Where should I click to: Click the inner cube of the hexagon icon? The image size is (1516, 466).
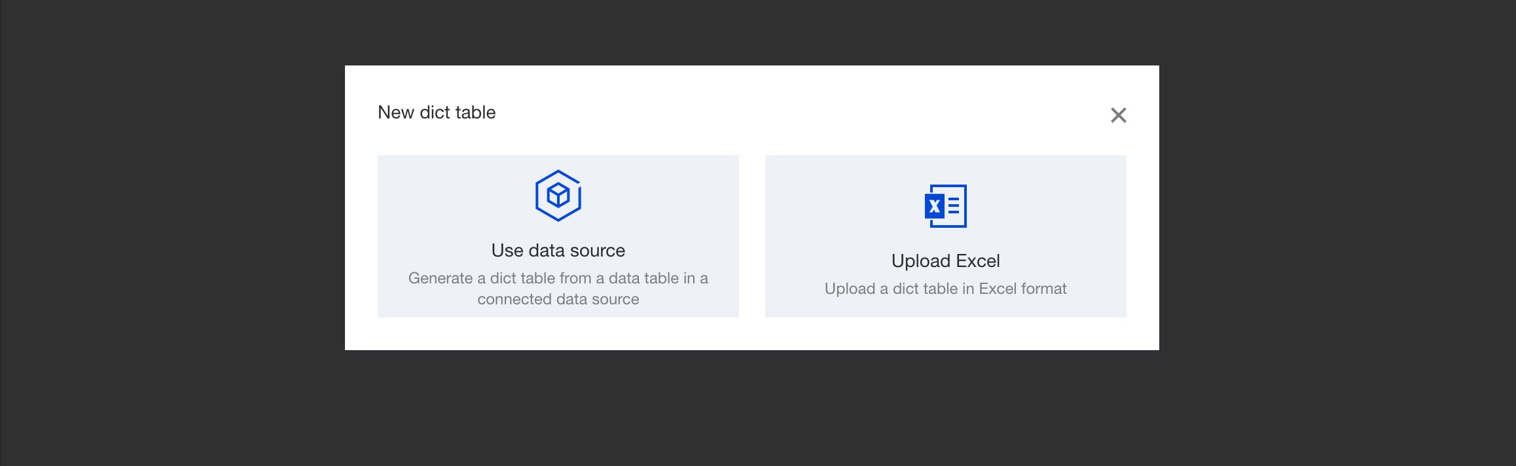coord(558,195)
